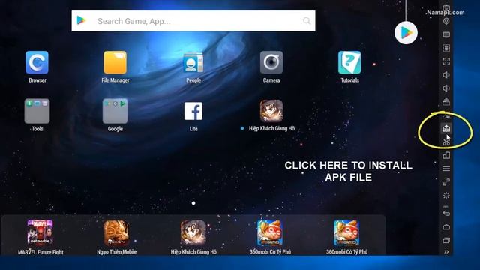Click the Play Store logo in search bar
Image resolution: width=480 pixels, height=270 pixels.
click(x=81, y=20)
